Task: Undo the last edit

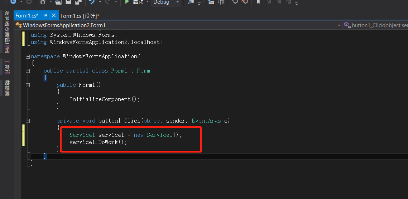Action: [92, 2]
